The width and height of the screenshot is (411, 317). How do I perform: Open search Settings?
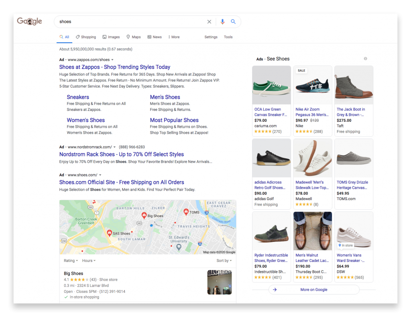[x=211, y=37]
